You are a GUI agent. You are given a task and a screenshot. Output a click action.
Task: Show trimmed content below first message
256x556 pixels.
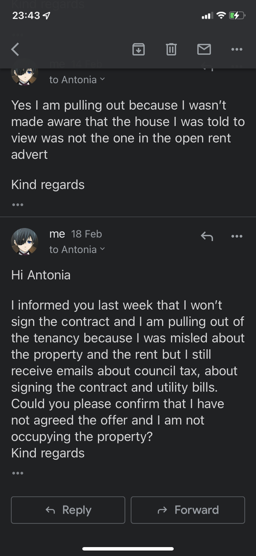tap(17, 205)
